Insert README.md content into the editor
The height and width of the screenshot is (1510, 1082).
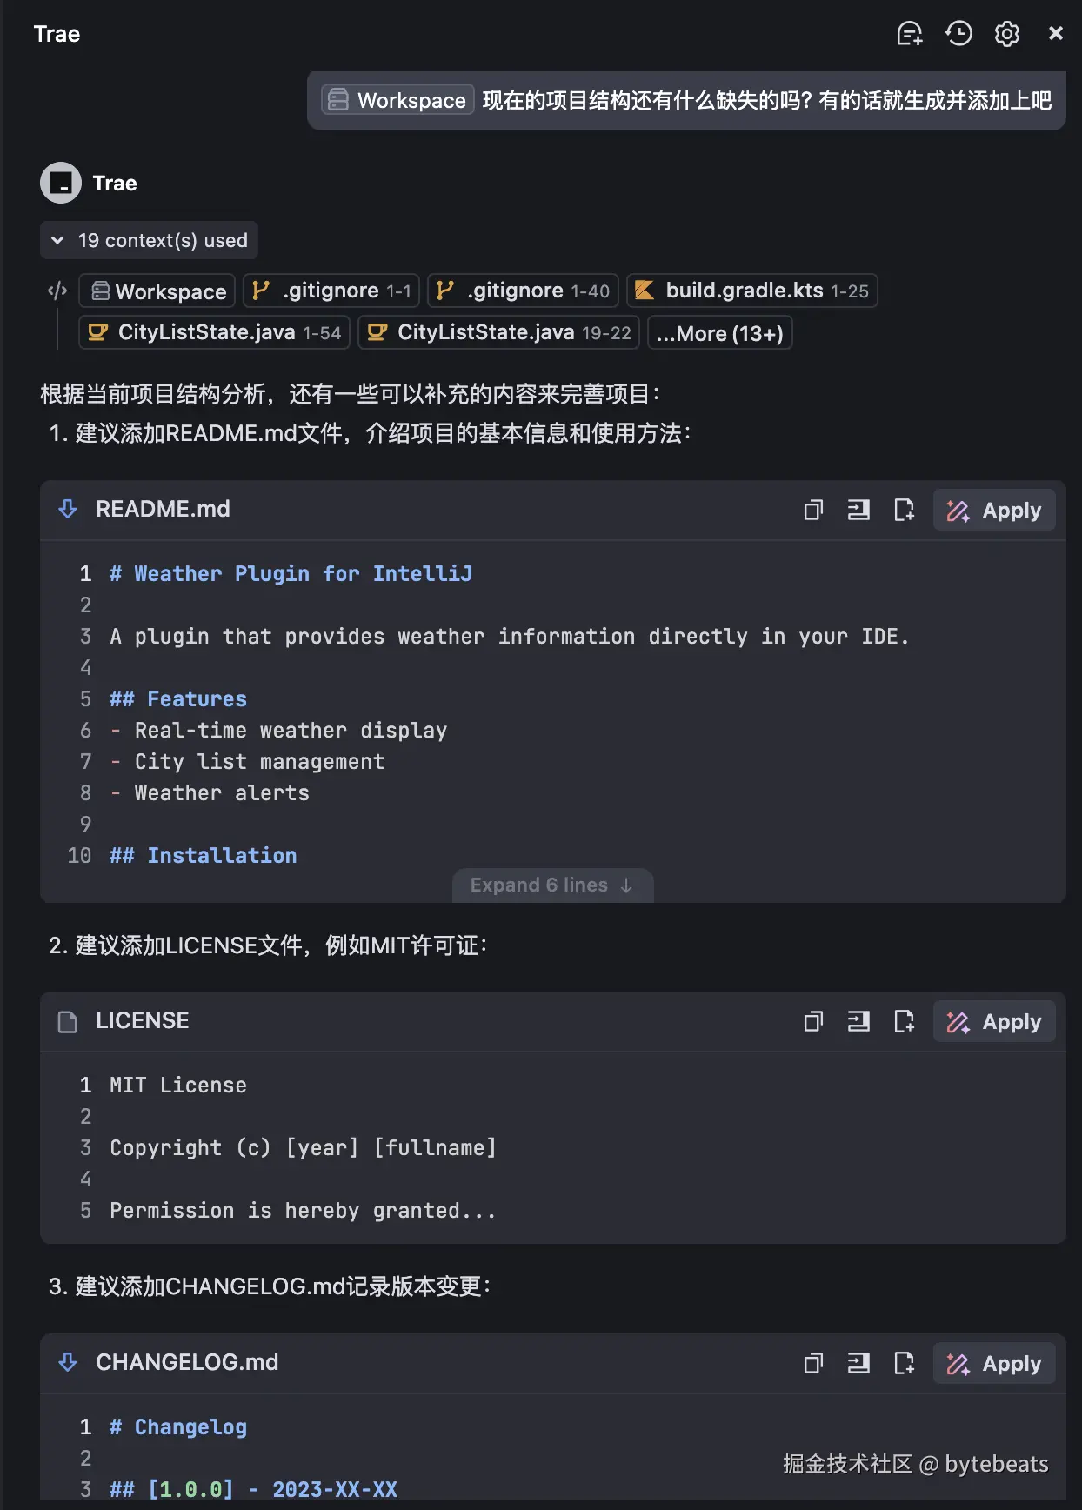click(x=858, y=510)
